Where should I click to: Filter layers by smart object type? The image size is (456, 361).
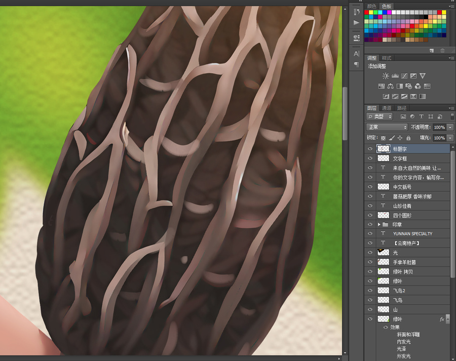point(440,116)
